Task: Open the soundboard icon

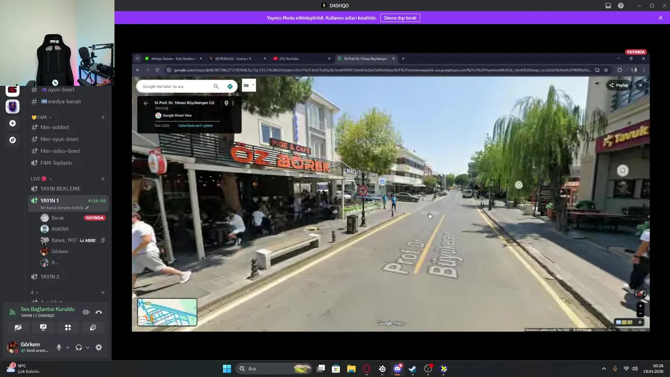Action: (93, 327)
